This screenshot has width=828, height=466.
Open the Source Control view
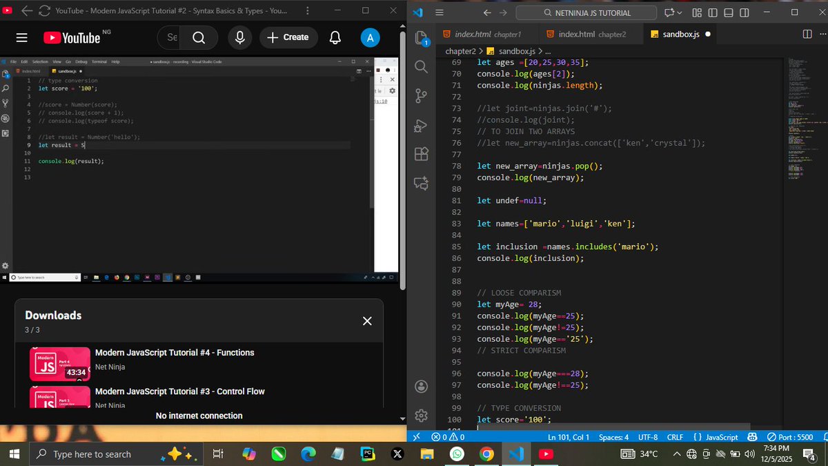tap(422, 96)
